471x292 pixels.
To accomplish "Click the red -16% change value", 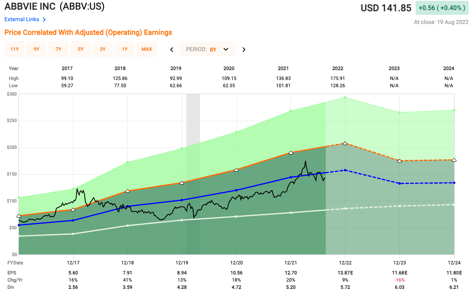I will (x=400, y=280).
